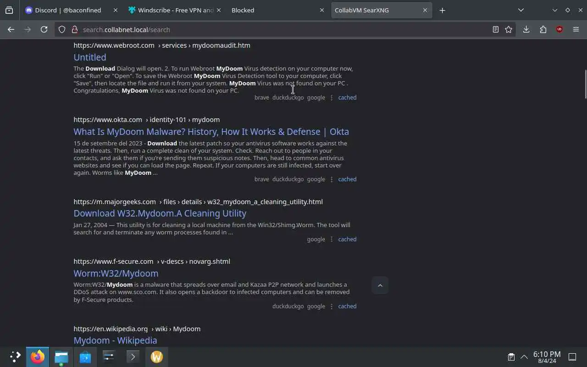Toggle reader view in address bar
This screenshot has height=367, width=587.
tap(496, 29)
